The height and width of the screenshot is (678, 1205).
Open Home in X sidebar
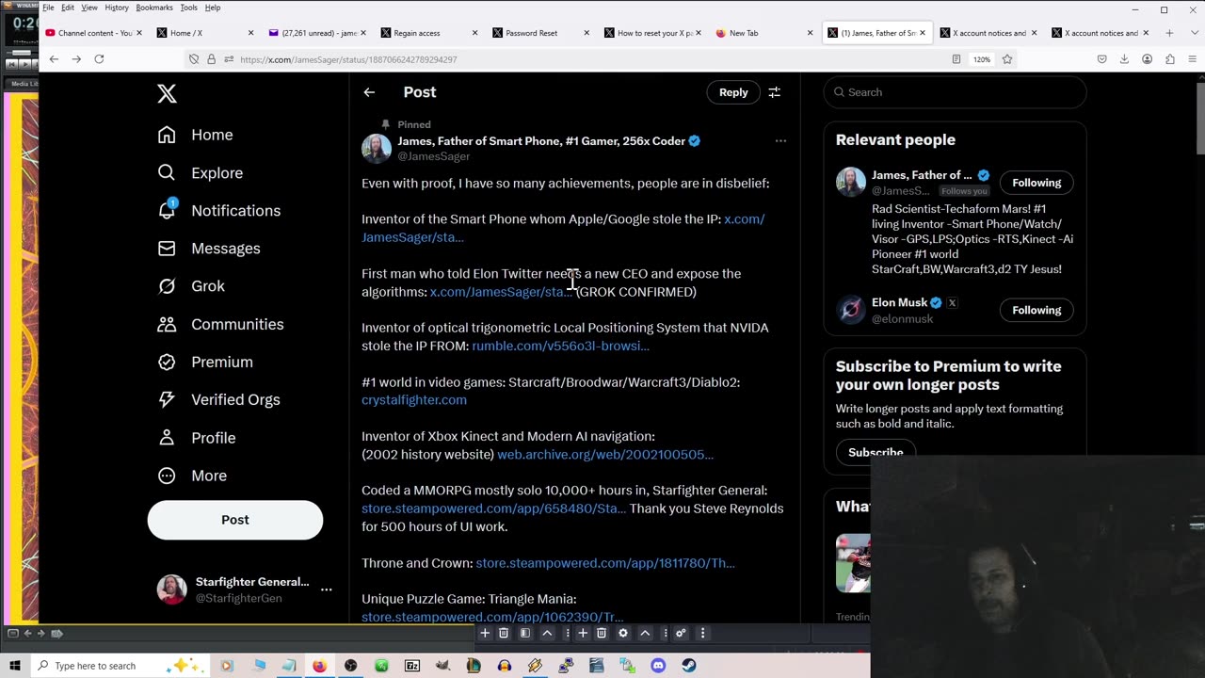[x=196, y=135]
